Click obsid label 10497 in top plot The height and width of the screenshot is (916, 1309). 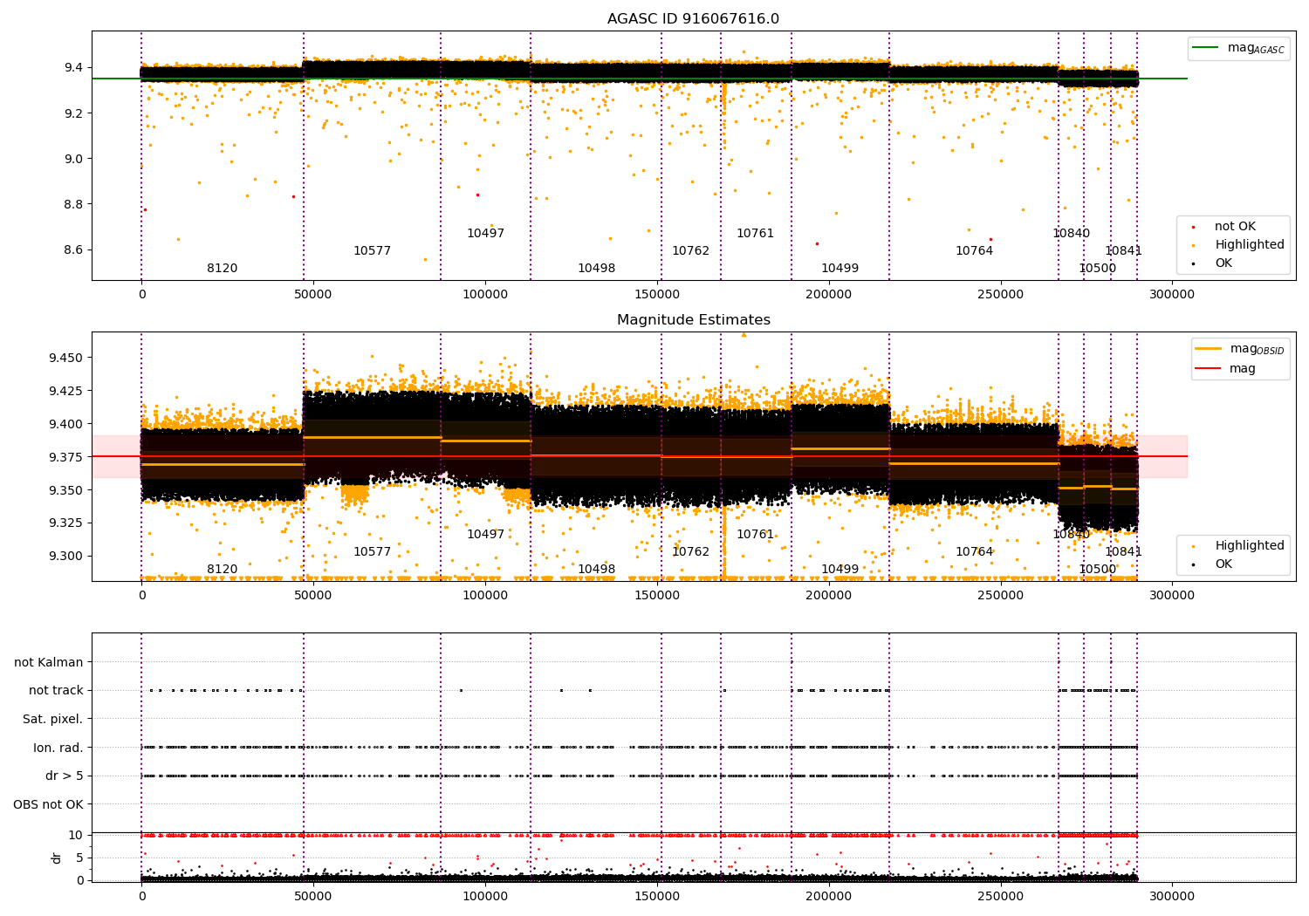coord(485,234)
